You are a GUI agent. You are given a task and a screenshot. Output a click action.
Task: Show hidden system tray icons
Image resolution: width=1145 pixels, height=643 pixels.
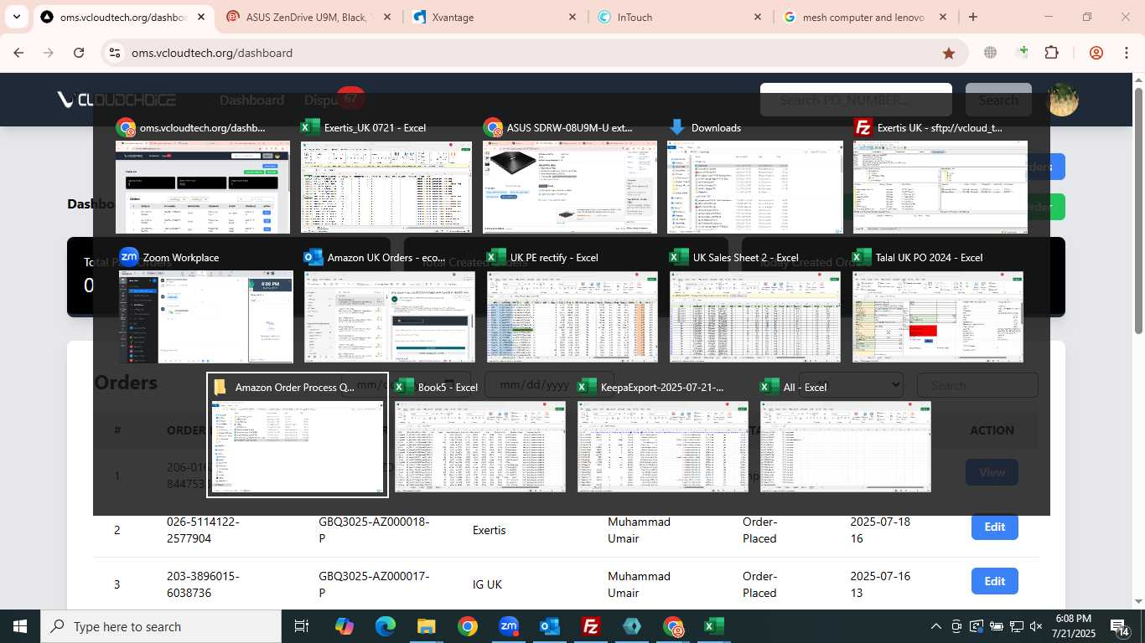click(x=936, y=626)
